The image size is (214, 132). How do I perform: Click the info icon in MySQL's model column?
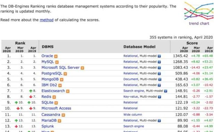pos(159,62)
